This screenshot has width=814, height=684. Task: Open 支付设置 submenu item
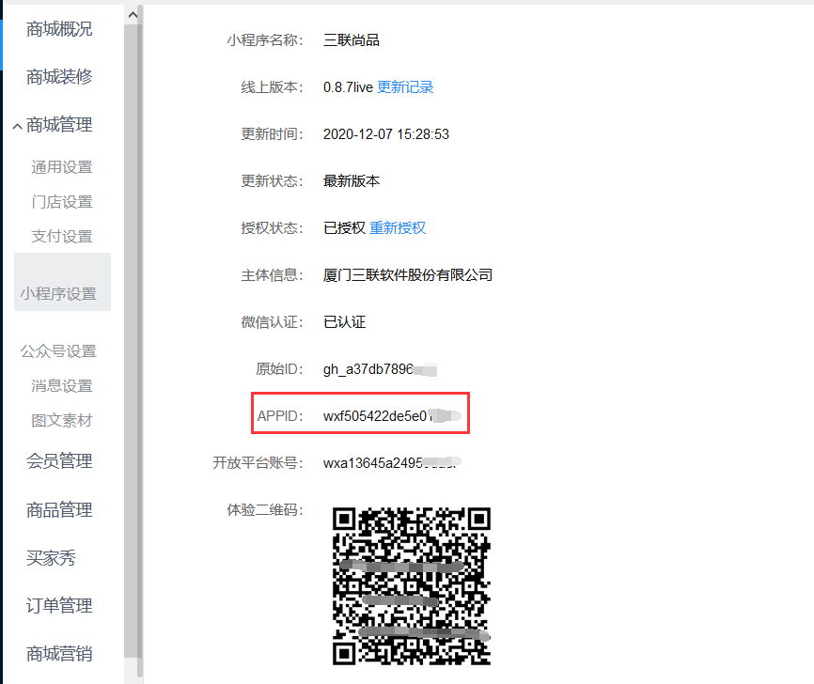point(62,236)
